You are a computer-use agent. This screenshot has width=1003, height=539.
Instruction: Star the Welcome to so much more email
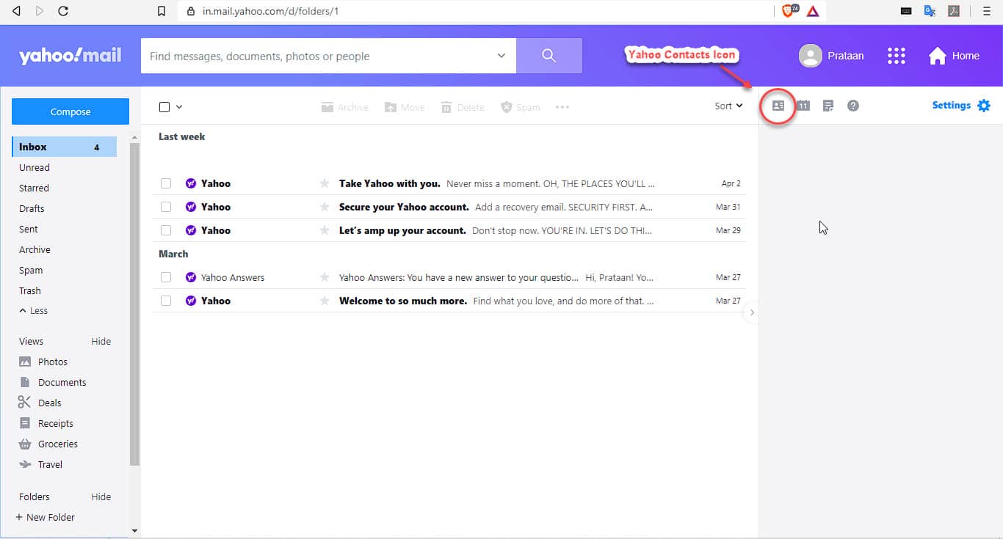325,301
